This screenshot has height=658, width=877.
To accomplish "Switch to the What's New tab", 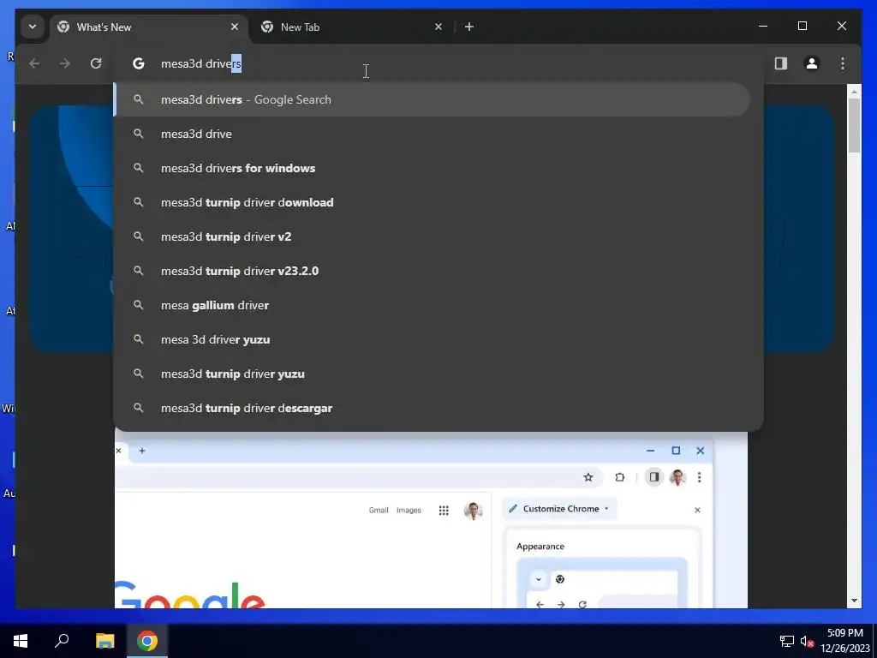I will 149,27.
